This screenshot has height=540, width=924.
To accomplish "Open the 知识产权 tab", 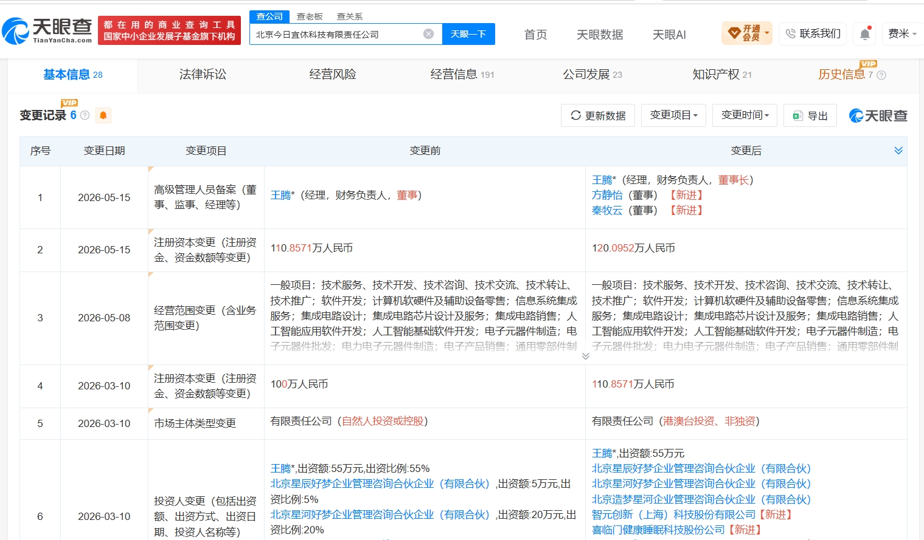I will 722,75.
